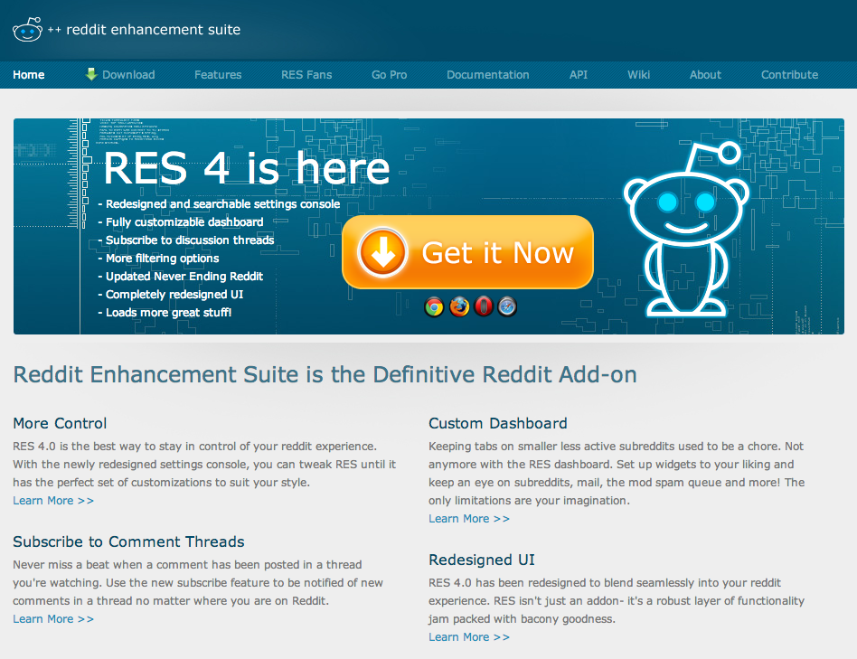Open RES Fans in navigation

click(x=306, y=75)
